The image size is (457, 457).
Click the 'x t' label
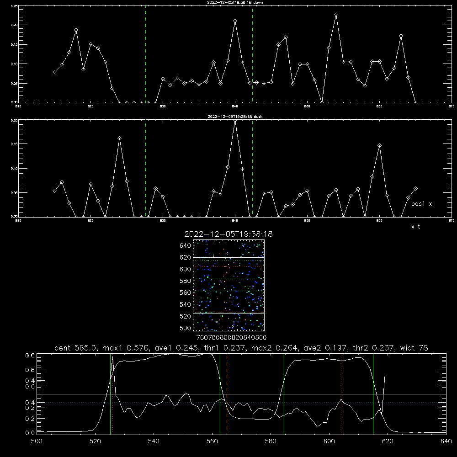415,227
